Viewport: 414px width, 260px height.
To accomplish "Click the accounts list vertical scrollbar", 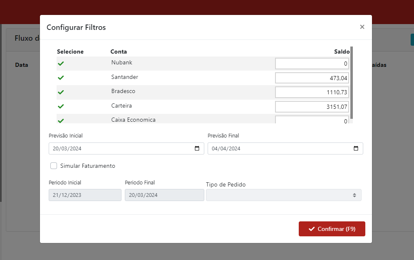I will click(352, 83).
